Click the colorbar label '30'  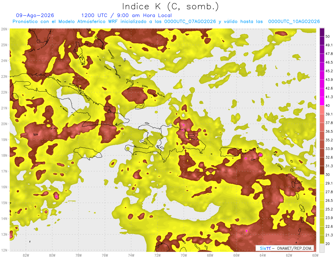pyautogui.click(x=328, y=175)
